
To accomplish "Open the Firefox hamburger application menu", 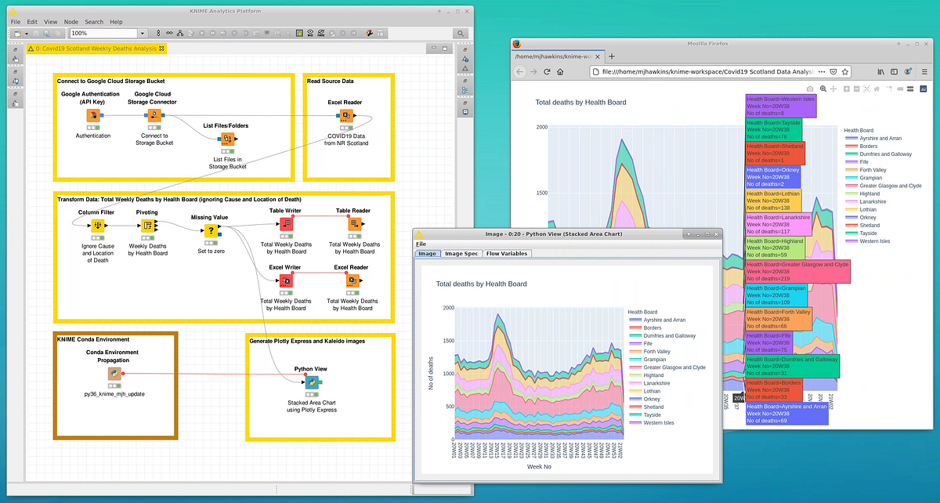I will tap(924, 72).
